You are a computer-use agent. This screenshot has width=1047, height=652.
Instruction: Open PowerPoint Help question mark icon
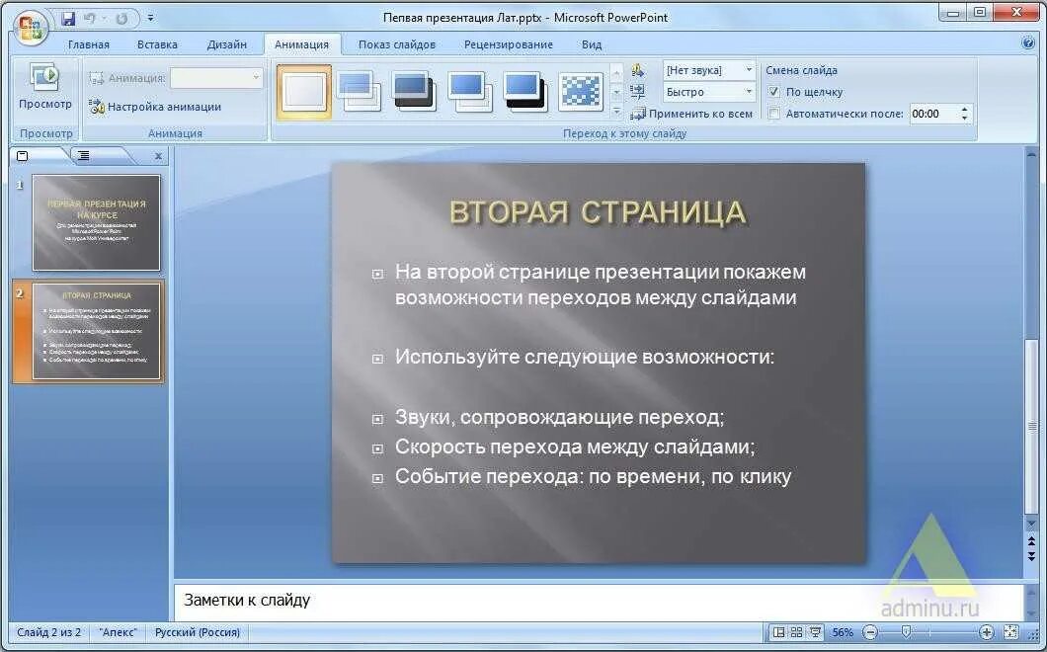click(x=1028, y=42)
